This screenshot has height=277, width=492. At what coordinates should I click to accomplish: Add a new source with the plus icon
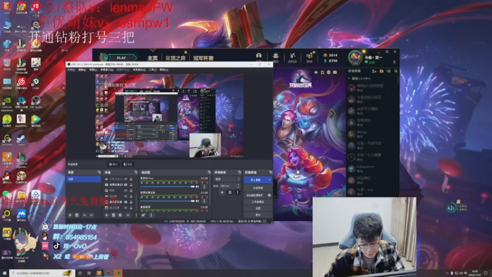106,215
